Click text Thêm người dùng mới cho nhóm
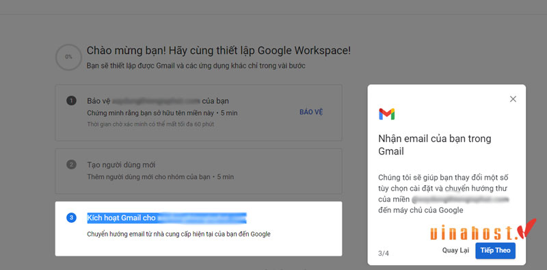The width and height of the screenshot is (547, 270). click(x=161, y=177)
